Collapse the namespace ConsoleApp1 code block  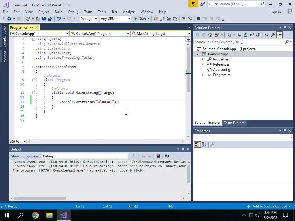pyautogui.click(x=33, y=67)
